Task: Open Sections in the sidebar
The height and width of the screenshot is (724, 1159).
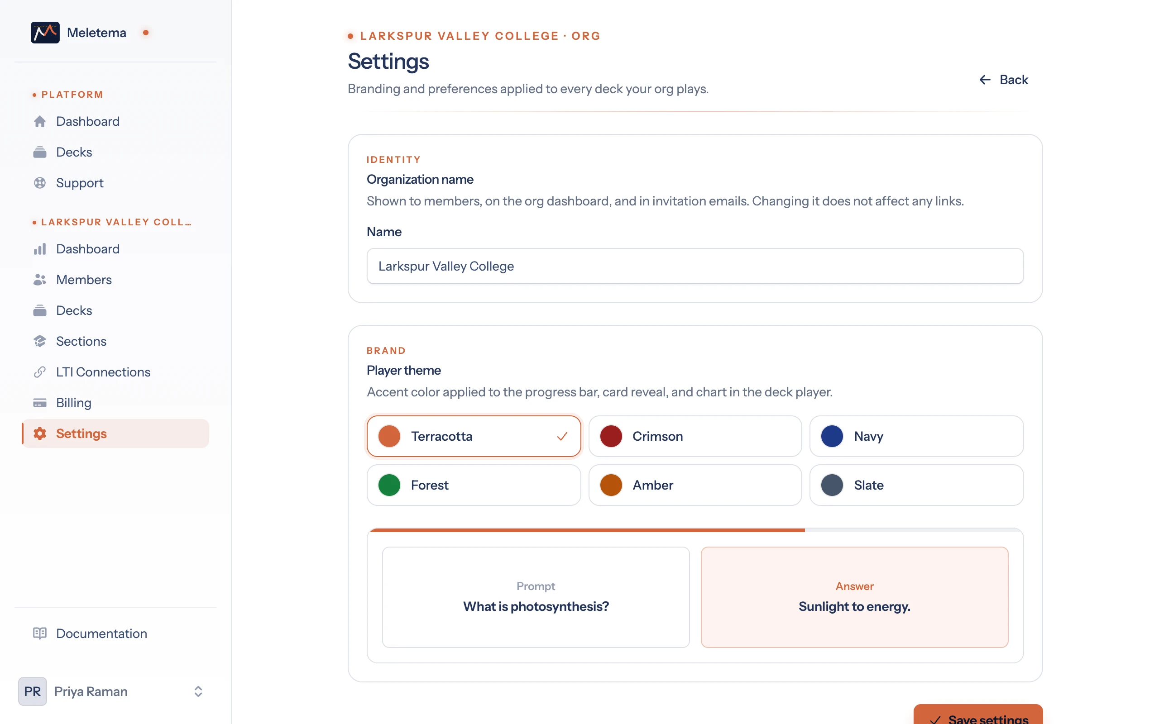Action: pos(115,341)
